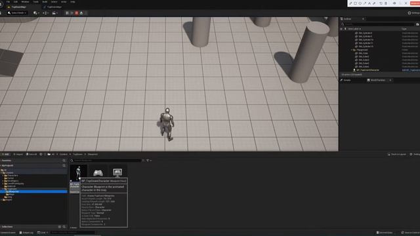The width and height of the screenshot is (420, 236).
Task: Click the Content Browser asset search field
Action: [106, 161]
